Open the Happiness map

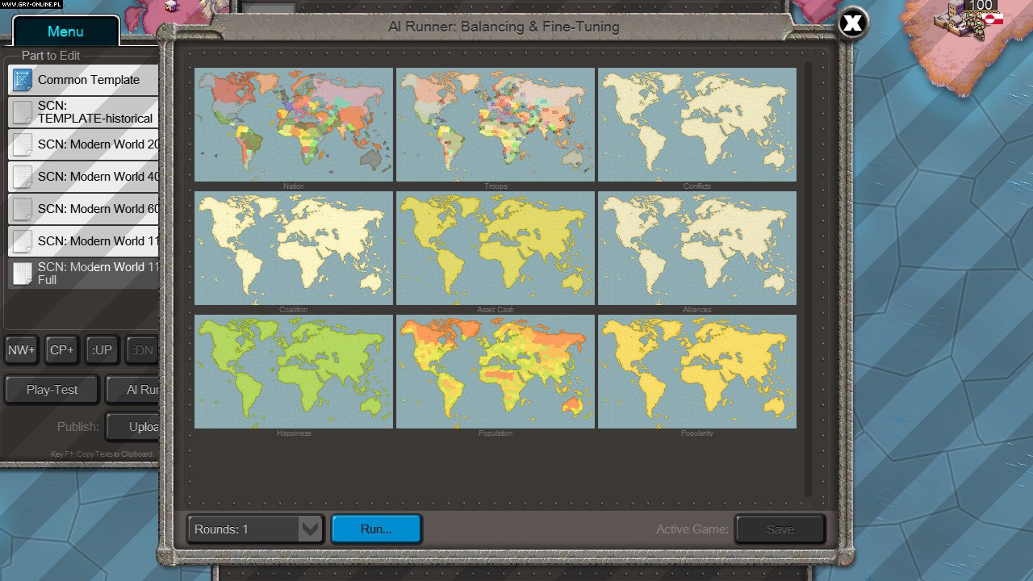pos(292,370)
